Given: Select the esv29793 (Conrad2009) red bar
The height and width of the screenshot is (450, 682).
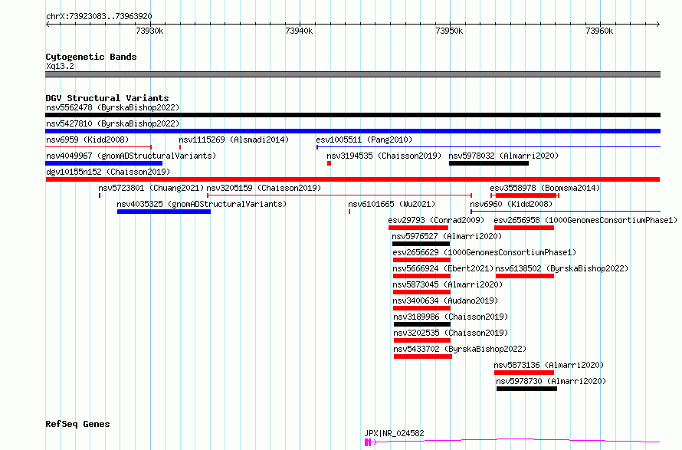Looking at the screenshot, I should (418, 228).
